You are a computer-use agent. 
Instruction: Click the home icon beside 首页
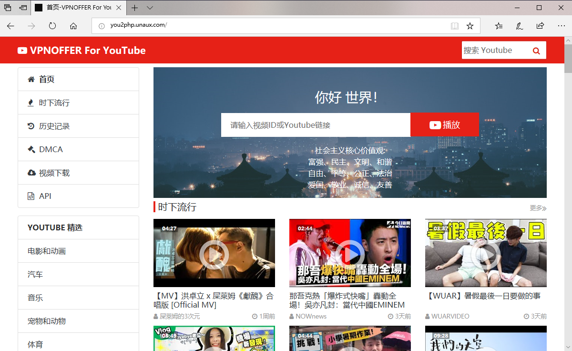(x=31, y=79)
